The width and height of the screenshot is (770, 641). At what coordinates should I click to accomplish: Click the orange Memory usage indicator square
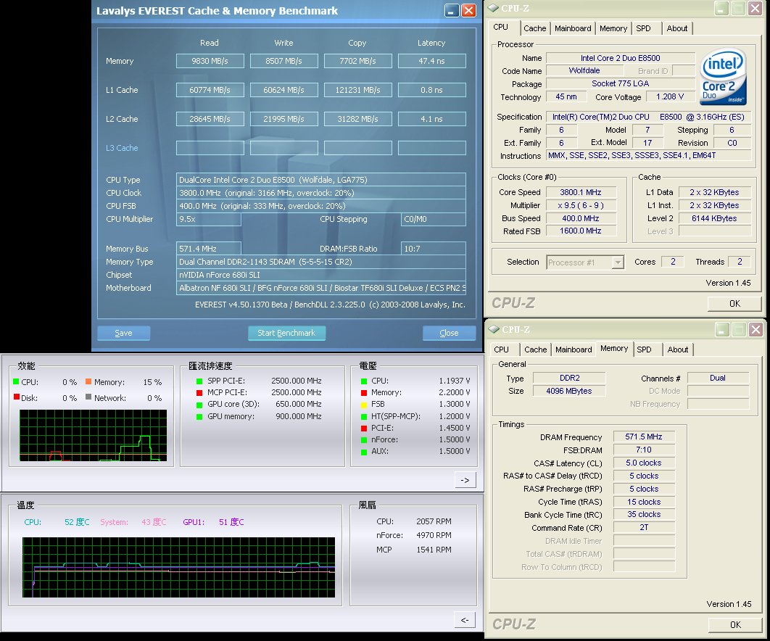[88, 381]
